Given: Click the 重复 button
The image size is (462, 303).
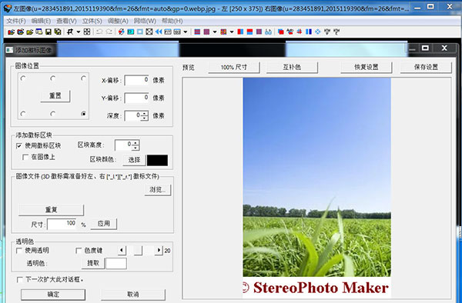Looking at the screenshot, I should click(x=52, y=210).
